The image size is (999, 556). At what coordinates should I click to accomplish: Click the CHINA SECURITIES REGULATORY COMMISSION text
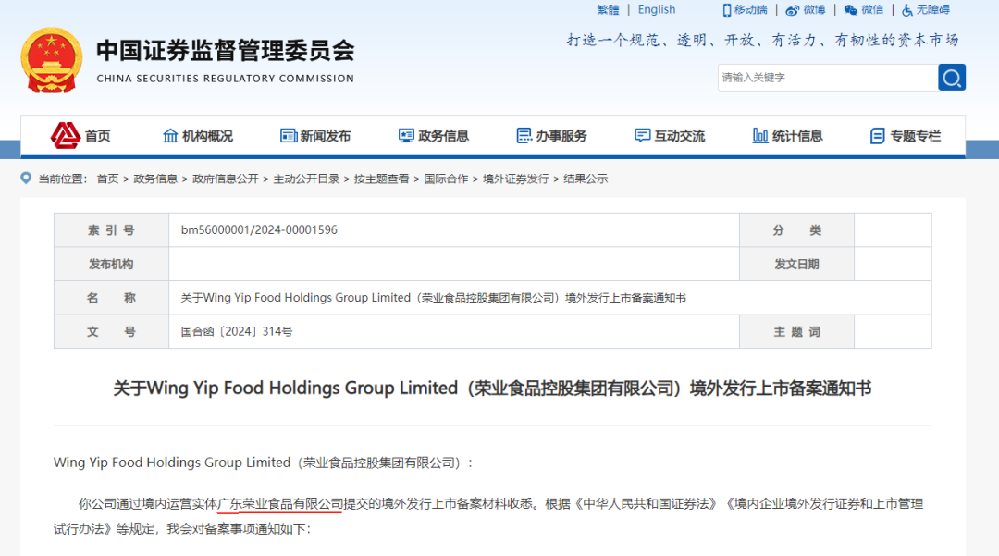[226, 79]
